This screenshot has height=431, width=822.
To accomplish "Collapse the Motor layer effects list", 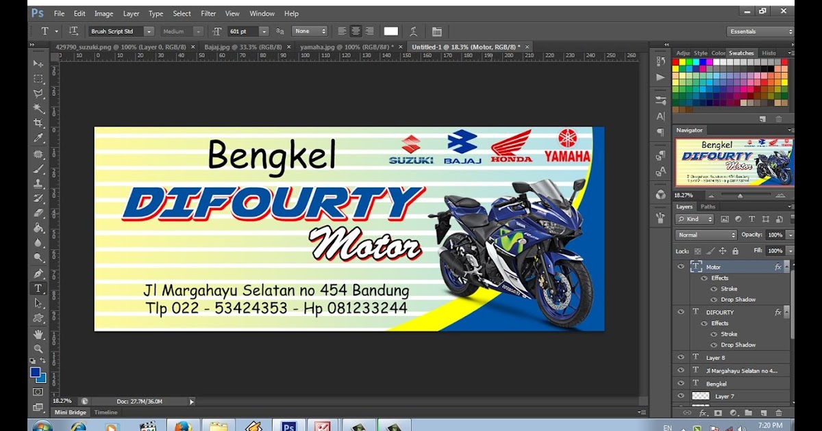I will [786, 267].
